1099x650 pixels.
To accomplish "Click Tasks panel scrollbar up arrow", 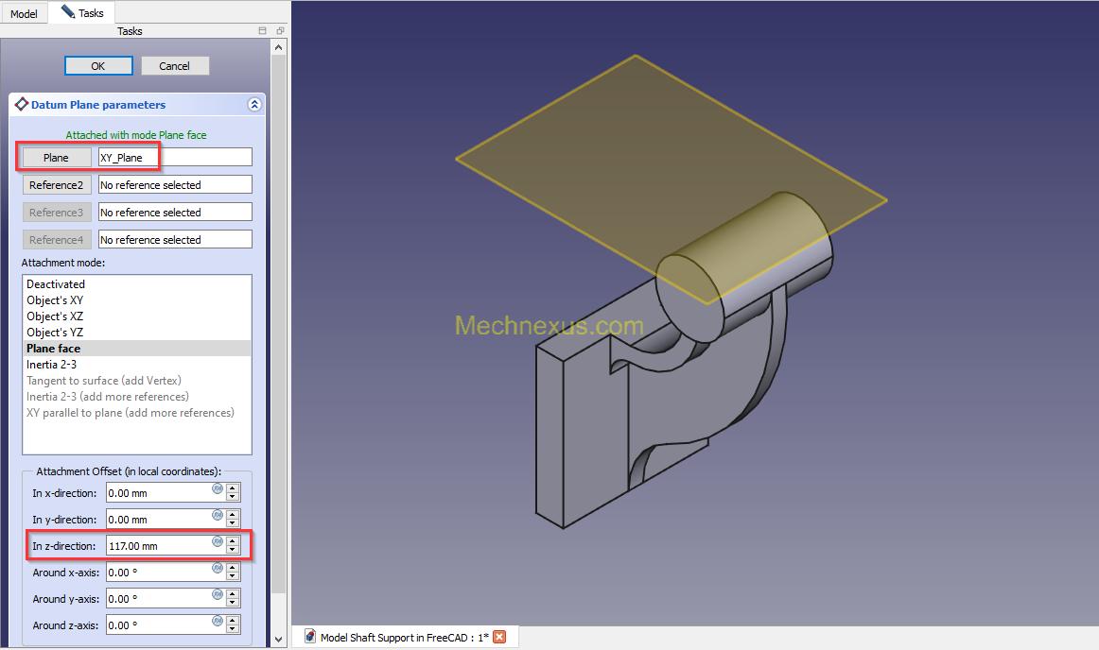I will [278, 47].
